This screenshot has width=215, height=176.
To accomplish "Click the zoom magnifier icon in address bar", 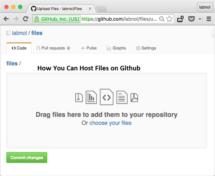I will pos(162,19).
